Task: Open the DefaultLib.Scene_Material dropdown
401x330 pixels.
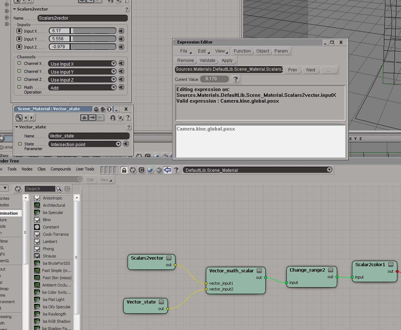Action: pos(329,170)
